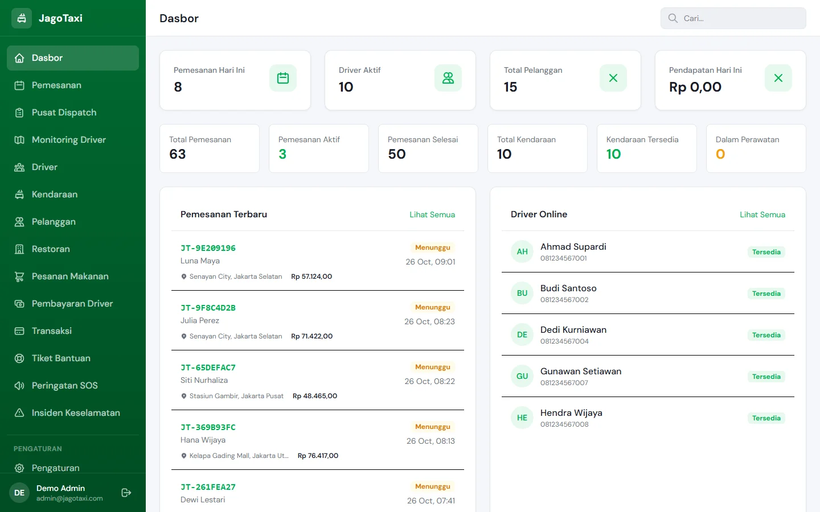Click the JagoTaxi logo icon
Screen dimensions: 820x512
coord(22,18)
